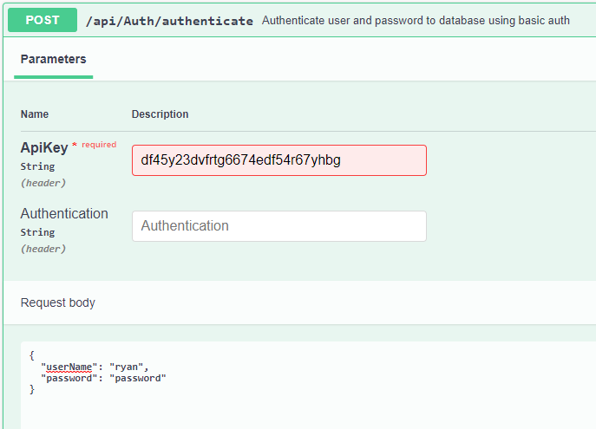
Task: Switch to the Parameters tab
Action: [53, 59]
